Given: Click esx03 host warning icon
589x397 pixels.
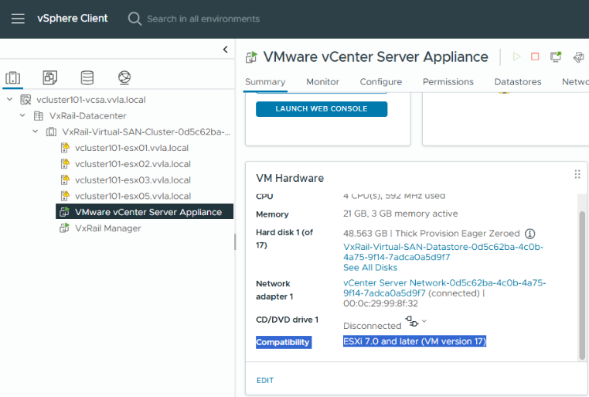Looking at the screenshot, I should coord(65,180).
